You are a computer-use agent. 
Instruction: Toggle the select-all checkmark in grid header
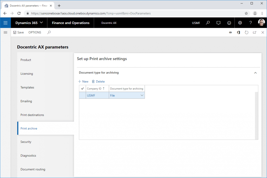82,88
